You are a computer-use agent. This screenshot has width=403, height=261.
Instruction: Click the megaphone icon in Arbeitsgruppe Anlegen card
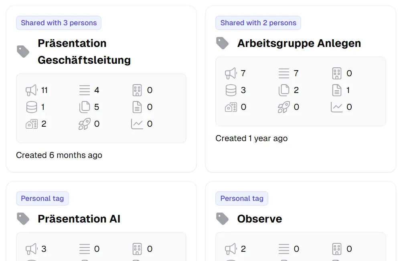point(231,73)
